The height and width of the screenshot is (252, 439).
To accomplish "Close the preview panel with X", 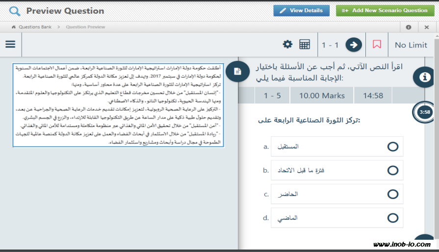I will pos(426,27).
